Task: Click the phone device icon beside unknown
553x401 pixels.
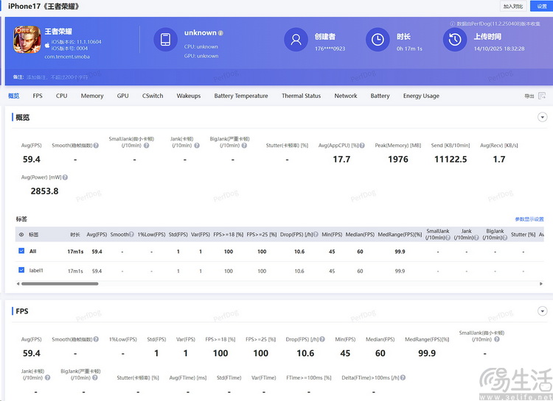Action: pos(166,40)
